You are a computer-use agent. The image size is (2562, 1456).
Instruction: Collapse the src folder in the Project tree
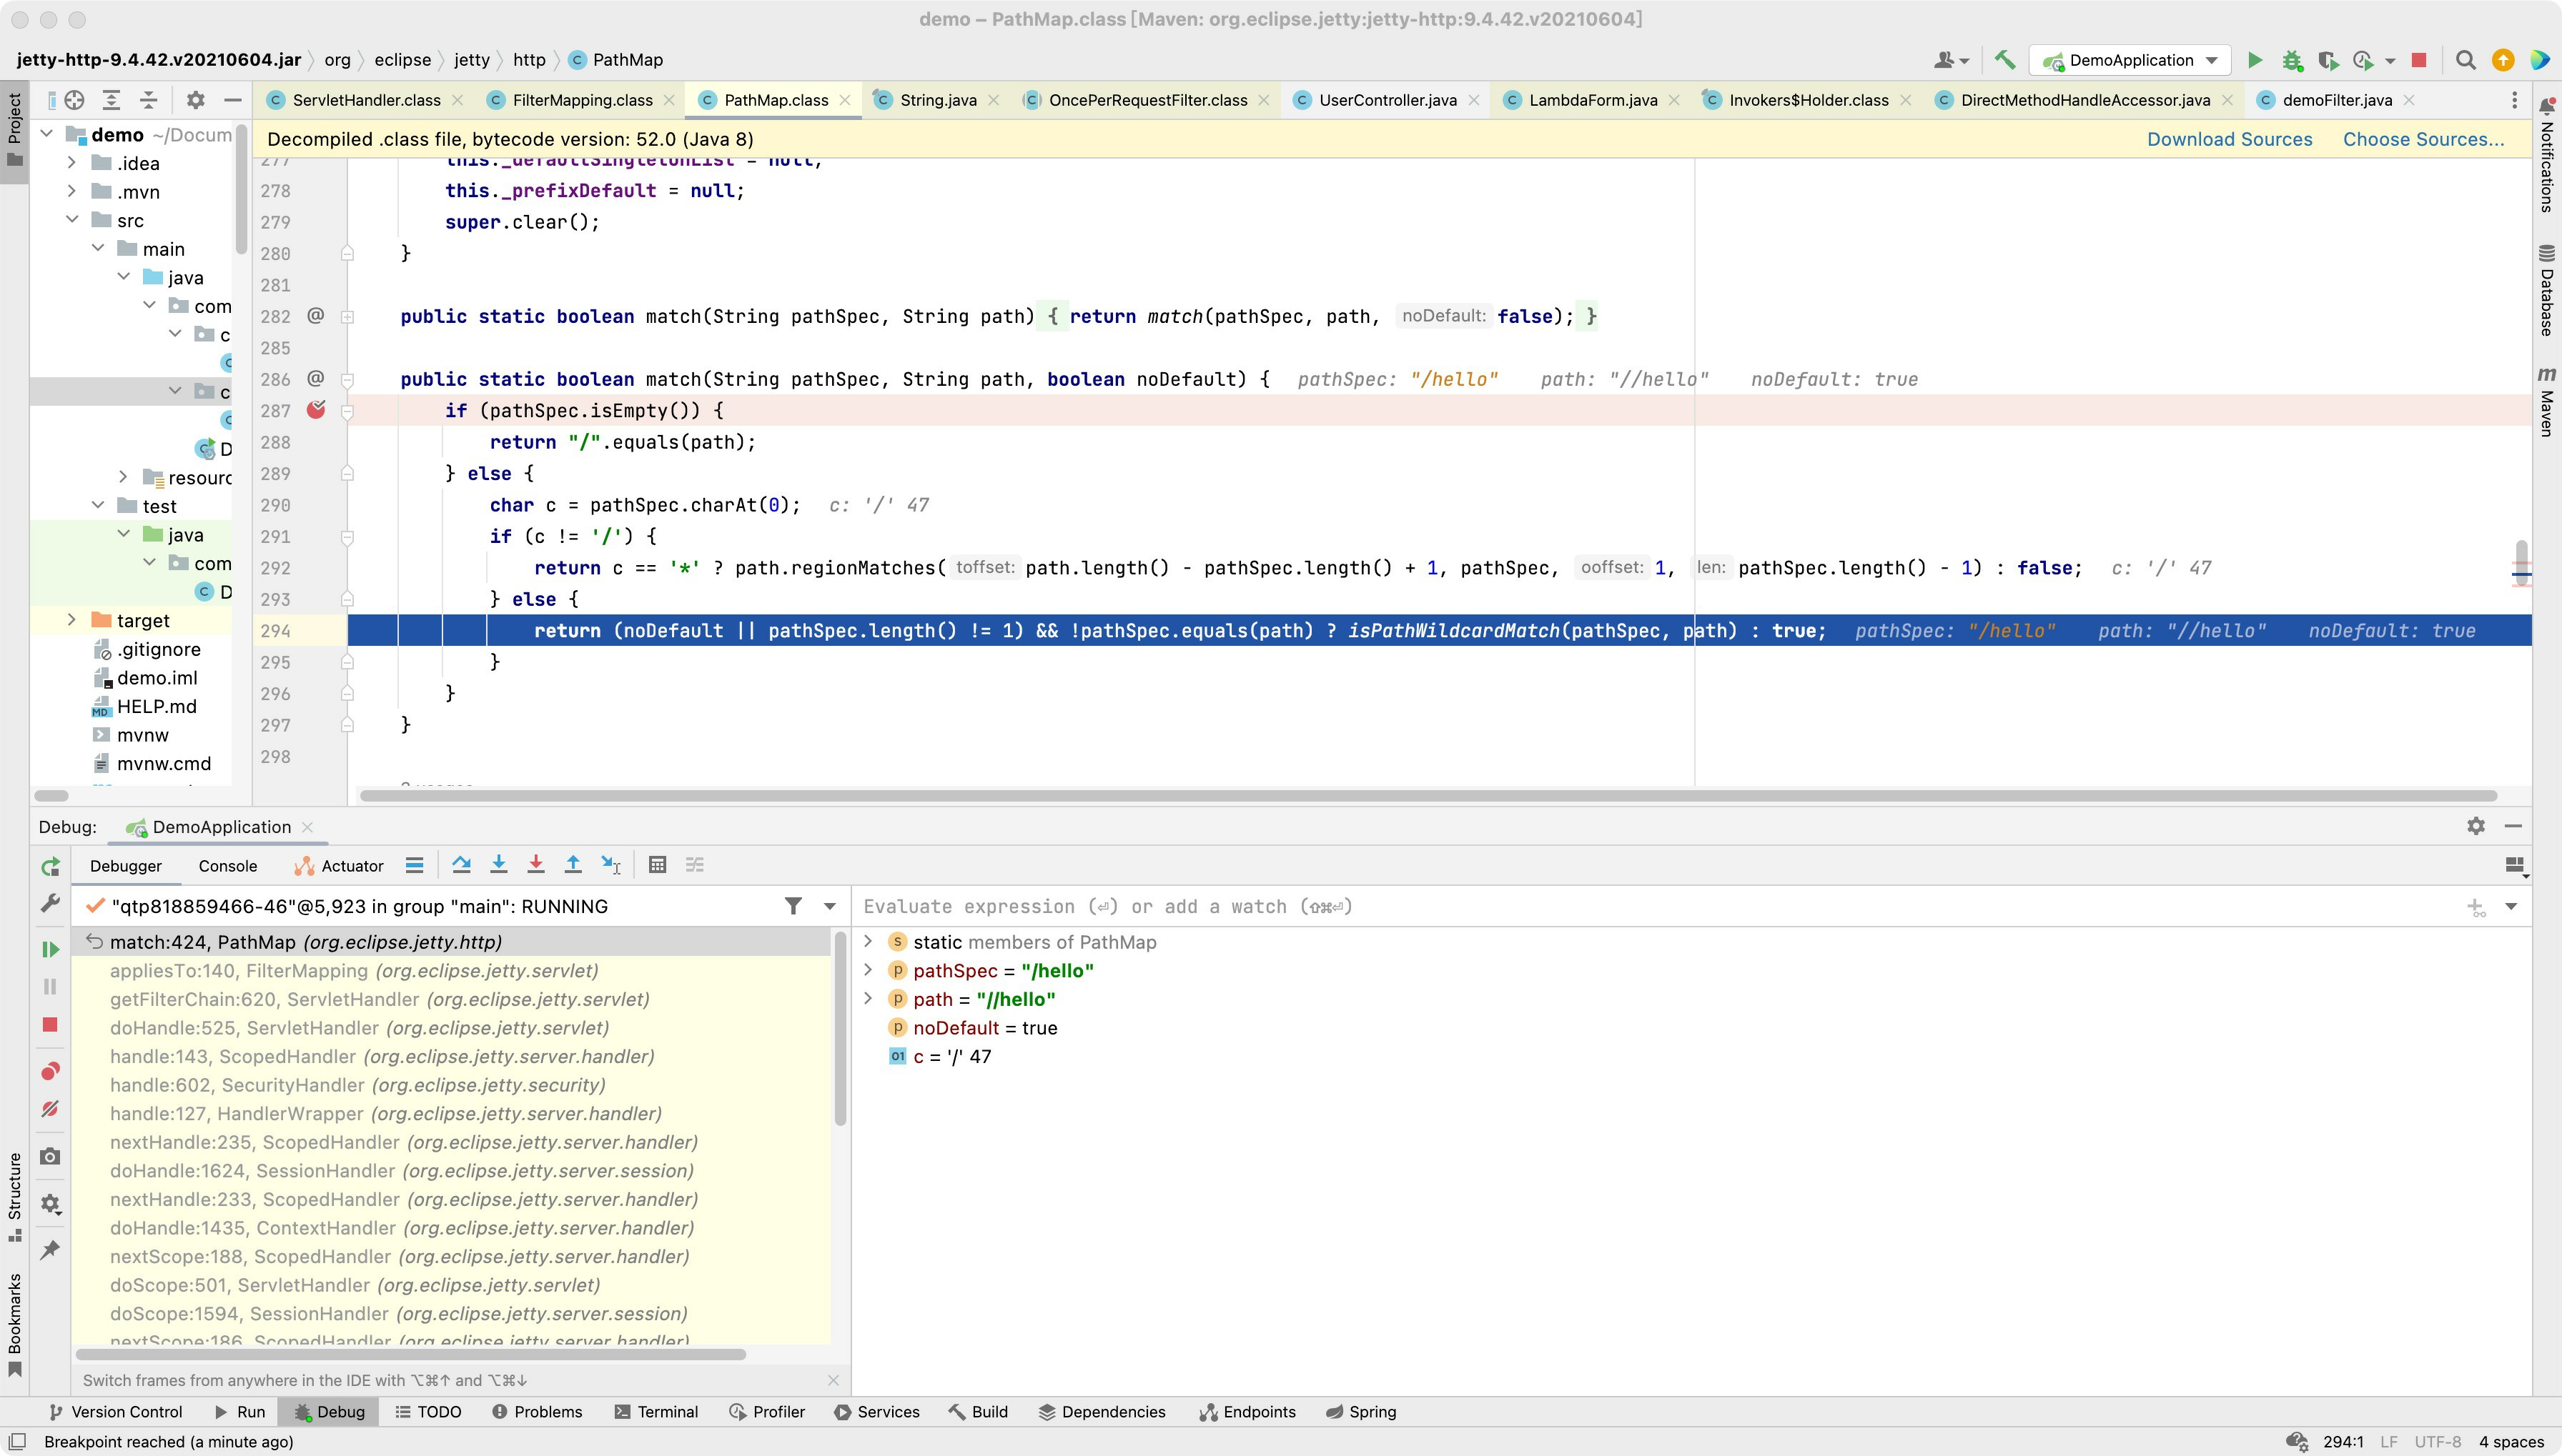coord(71,219)
